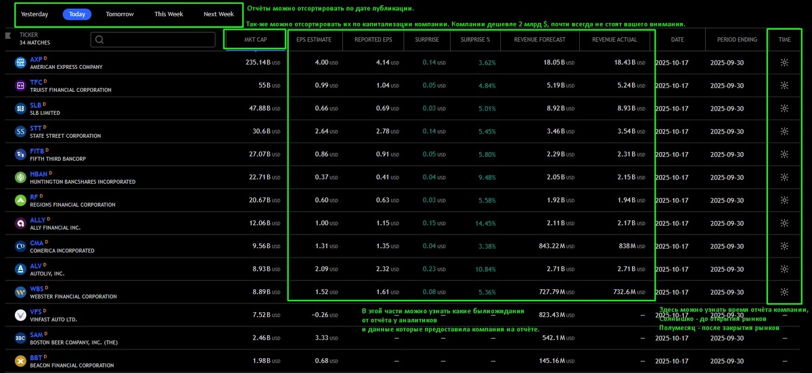
Task: Open the SLB ticker link
Action: 36,105
